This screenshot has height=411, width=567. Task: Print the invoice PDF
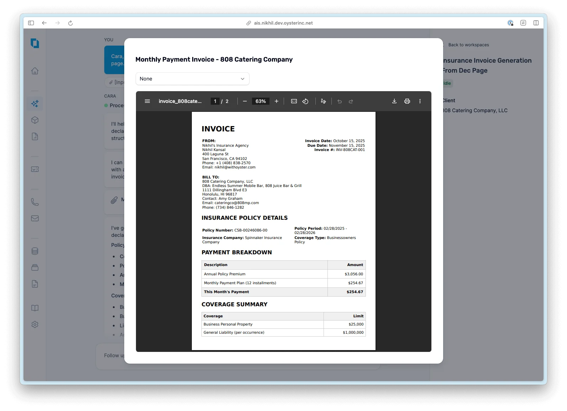(x=407, y=102)
